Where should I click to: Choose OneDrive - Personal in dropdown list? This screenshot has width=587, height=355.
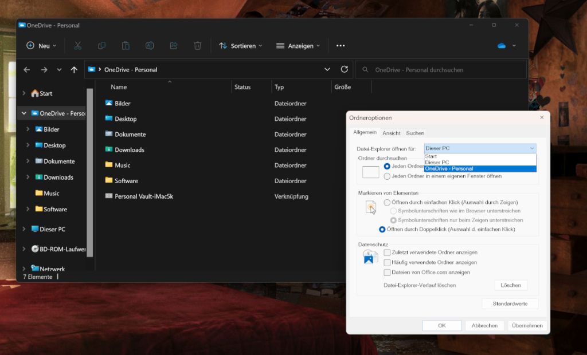(480, 169)
